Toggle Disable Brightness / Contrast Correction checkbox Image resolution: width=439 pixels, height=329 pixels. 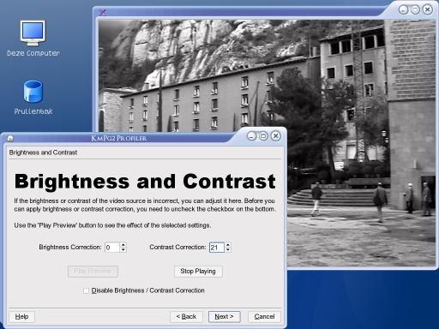point(86,290)
